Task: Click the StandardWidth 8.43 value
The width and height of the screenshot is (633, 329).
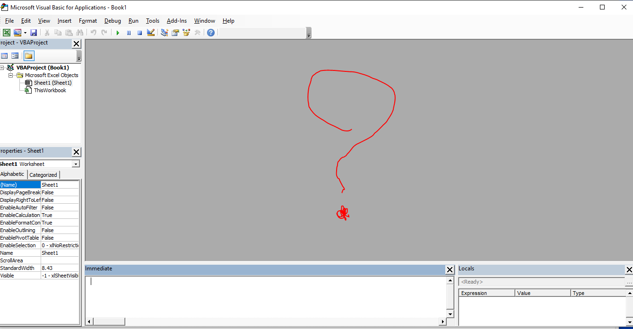Action: (x=60, y=268)
